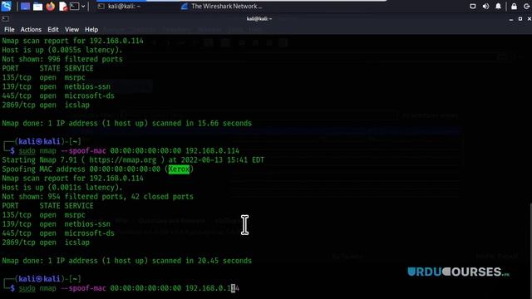Screen dimensions: 532x299
Task: Minimize the terminal window
Action: click(x=511, y=19)
